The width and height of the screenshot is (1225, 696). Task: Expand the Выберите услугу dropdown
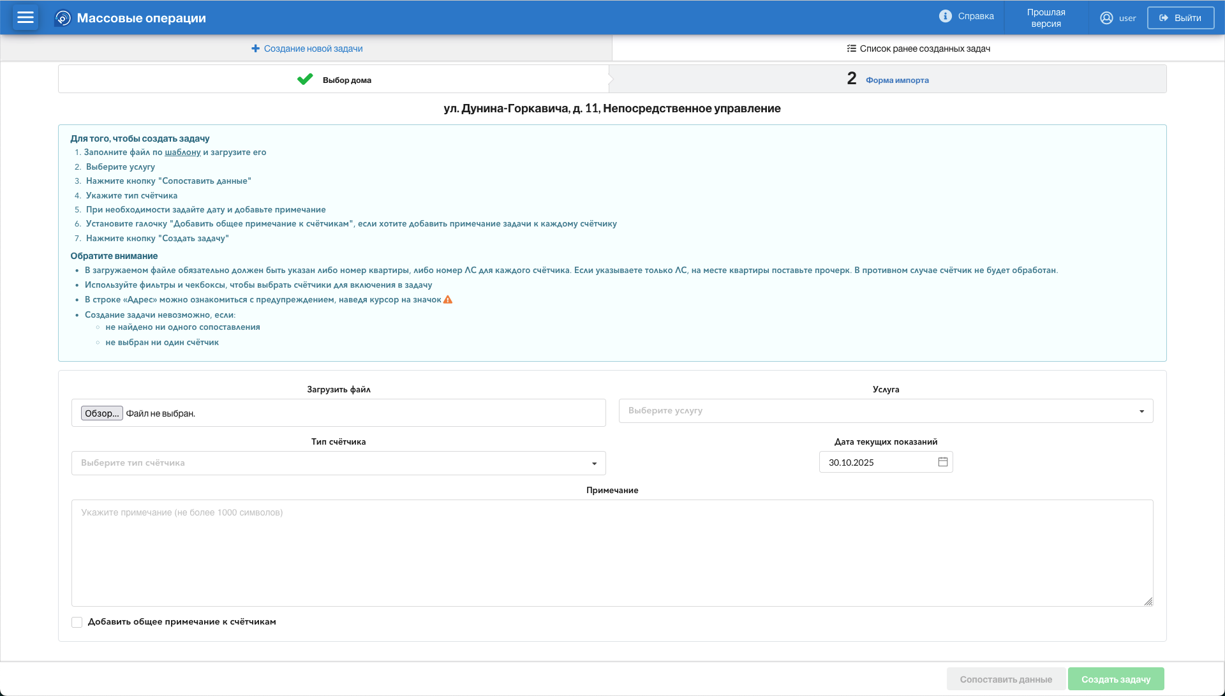886,411
